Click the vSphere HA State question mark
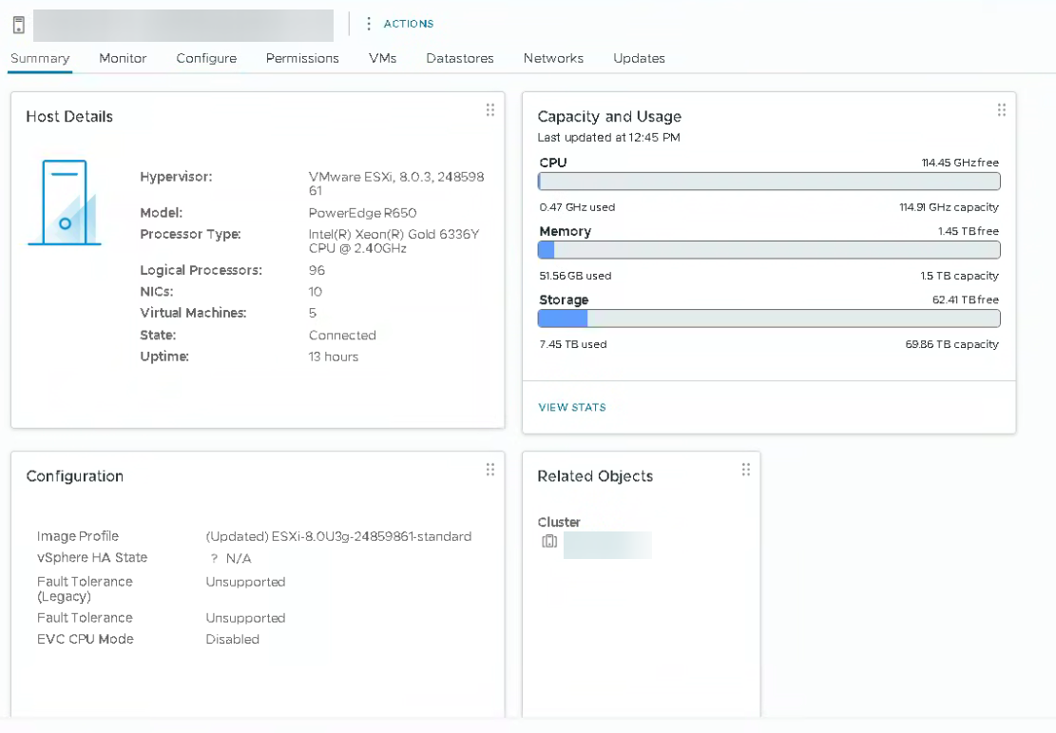This screenshot has height=733, width=1056. (215, 559)
